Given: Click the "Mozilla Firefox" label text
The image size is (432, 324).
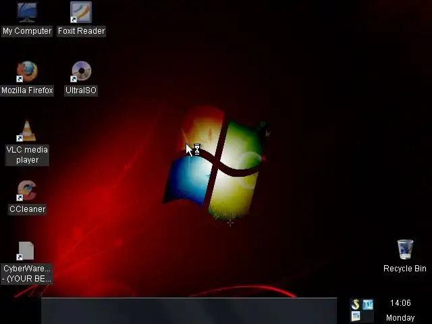Looking at the screenshot, I should pyautogui.click(x=27, y=90).
